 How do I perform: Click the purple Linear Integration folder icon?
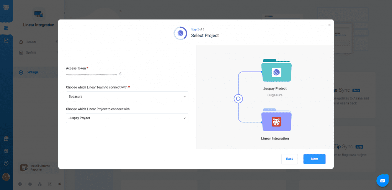click(276, 120)
